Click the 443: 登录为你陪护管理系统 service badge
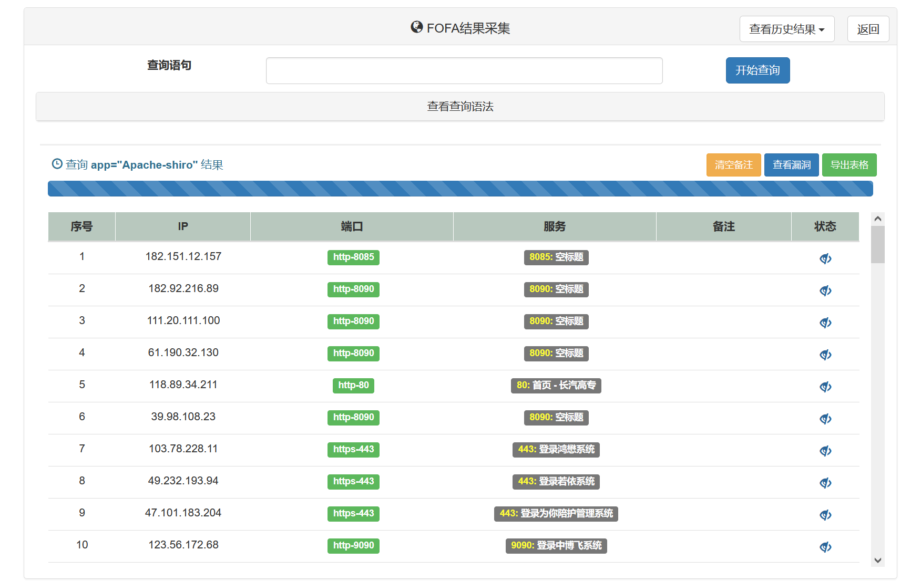 pyautogui.click(x=556, y=514)
